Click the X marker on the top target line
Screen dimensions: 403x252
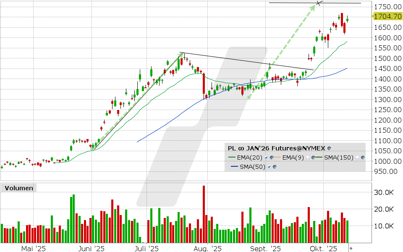tap(319, 3)
